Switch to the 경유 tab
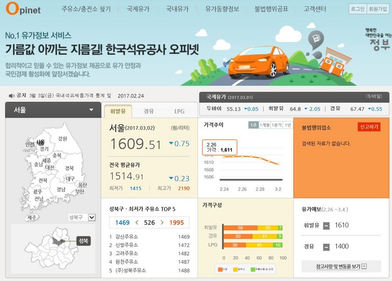The image size is (392, 281). (149, 111)
